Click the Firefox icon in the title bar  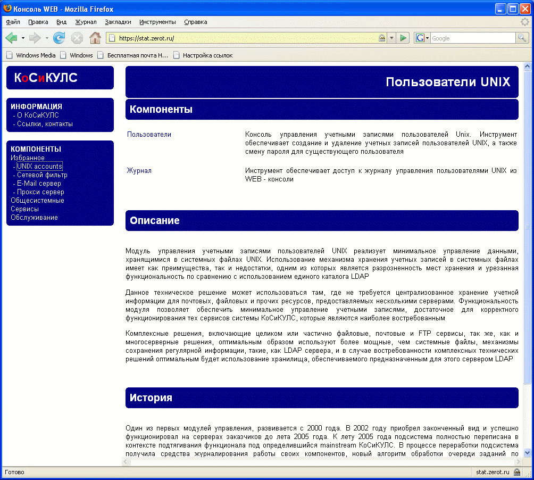tap(7, 8)
